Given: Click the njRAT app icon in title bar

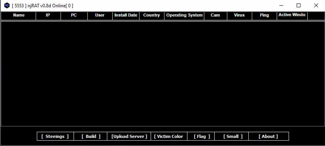Looking at the screenshot, I should 7,5.
